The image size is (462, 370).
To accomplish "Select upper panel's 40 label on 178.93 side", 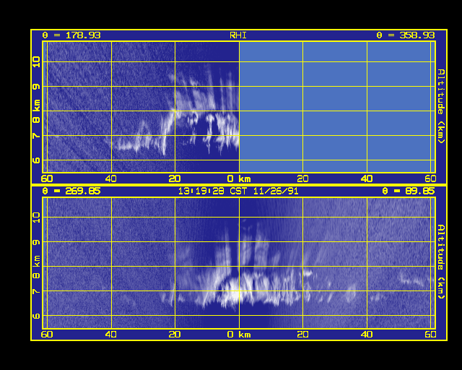I will click(x=111, y=178).
